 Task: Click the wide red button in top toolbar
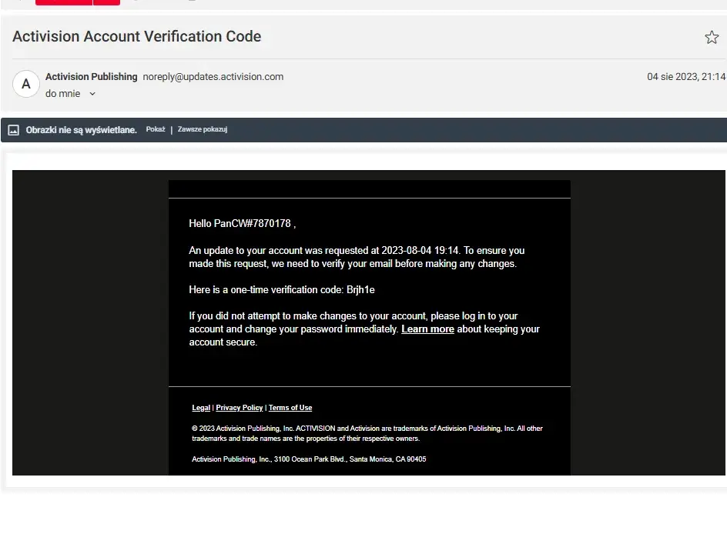[x=63, y=2]
